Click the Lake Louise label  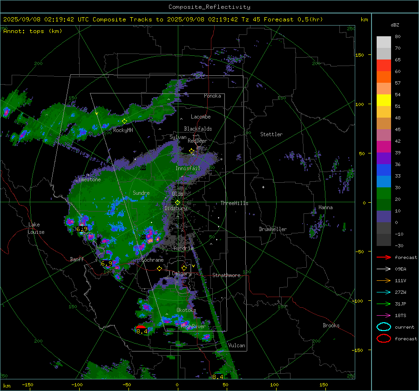click(37, 228)
